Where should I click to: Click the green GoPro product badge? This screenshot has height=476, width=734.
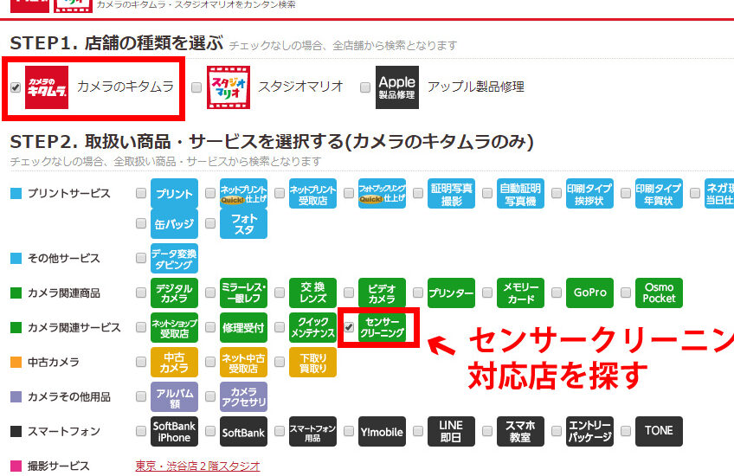coord(589,293)
